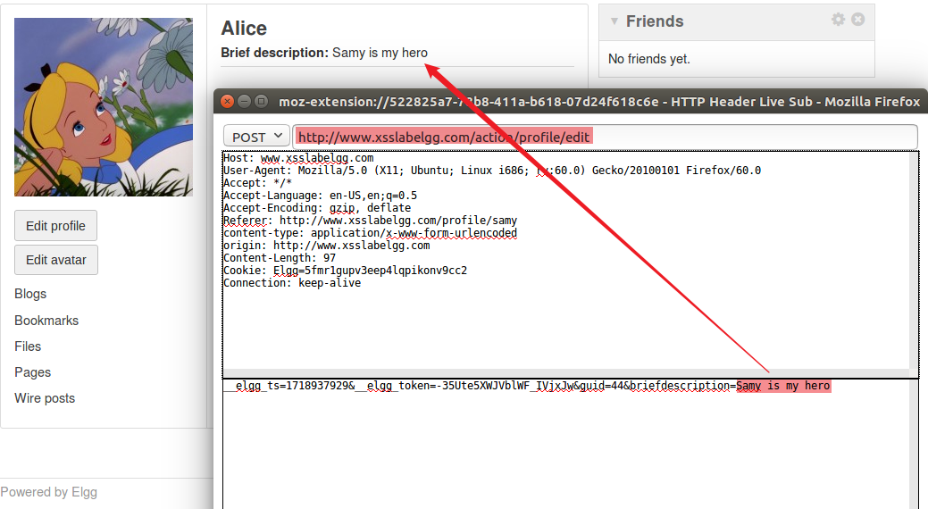
Task: Click the Alice profile name heading
Action: click(x=244, y=28)
